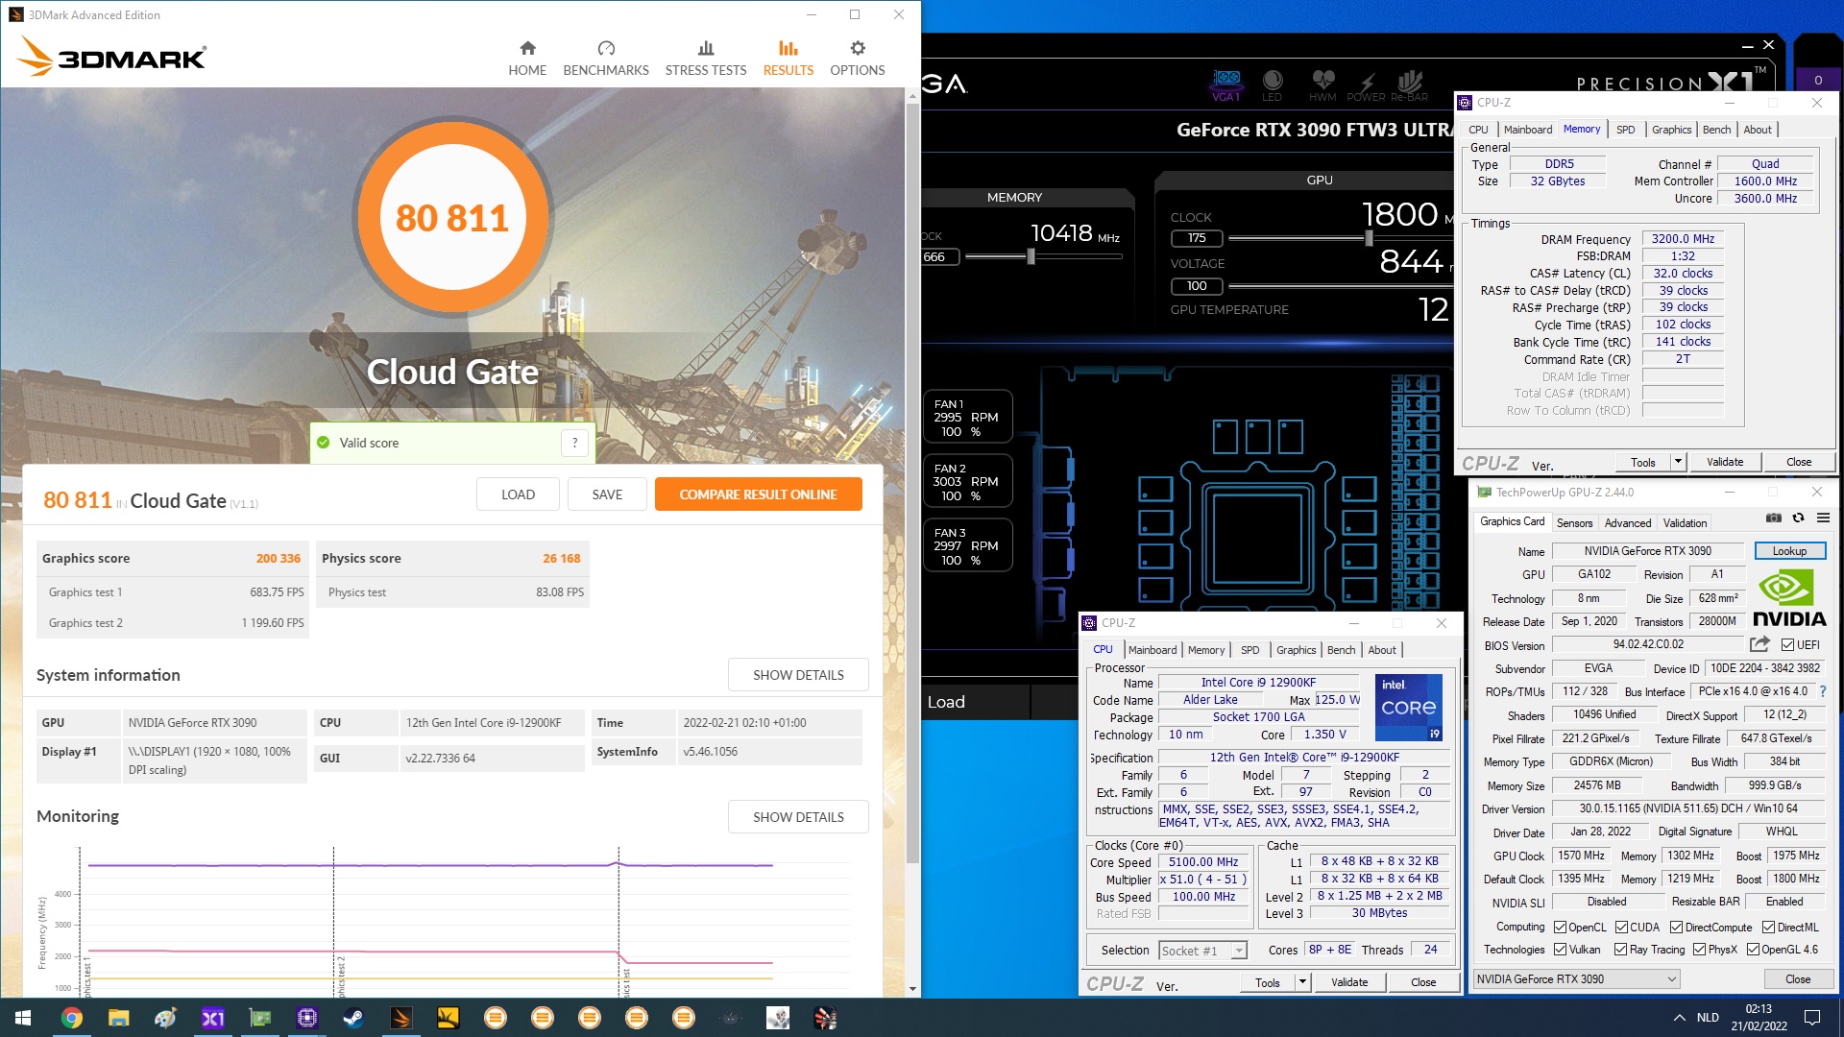
Task: Open HWM hardware monitor in Precision X1
Action: (x=1322, y=85)
